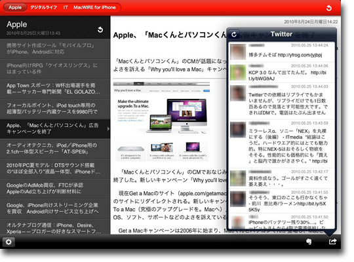Select tweet 資料作成なう
Viewport: 354px width, 262px height.
(x=281, y=178)
